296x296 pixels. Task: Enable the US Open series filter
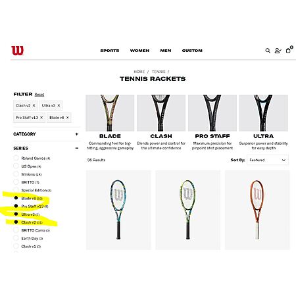16,166
